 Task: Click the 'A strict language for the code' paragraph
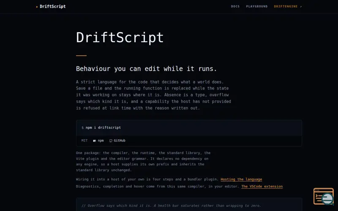pyautogui.click(x=153, y=95)
